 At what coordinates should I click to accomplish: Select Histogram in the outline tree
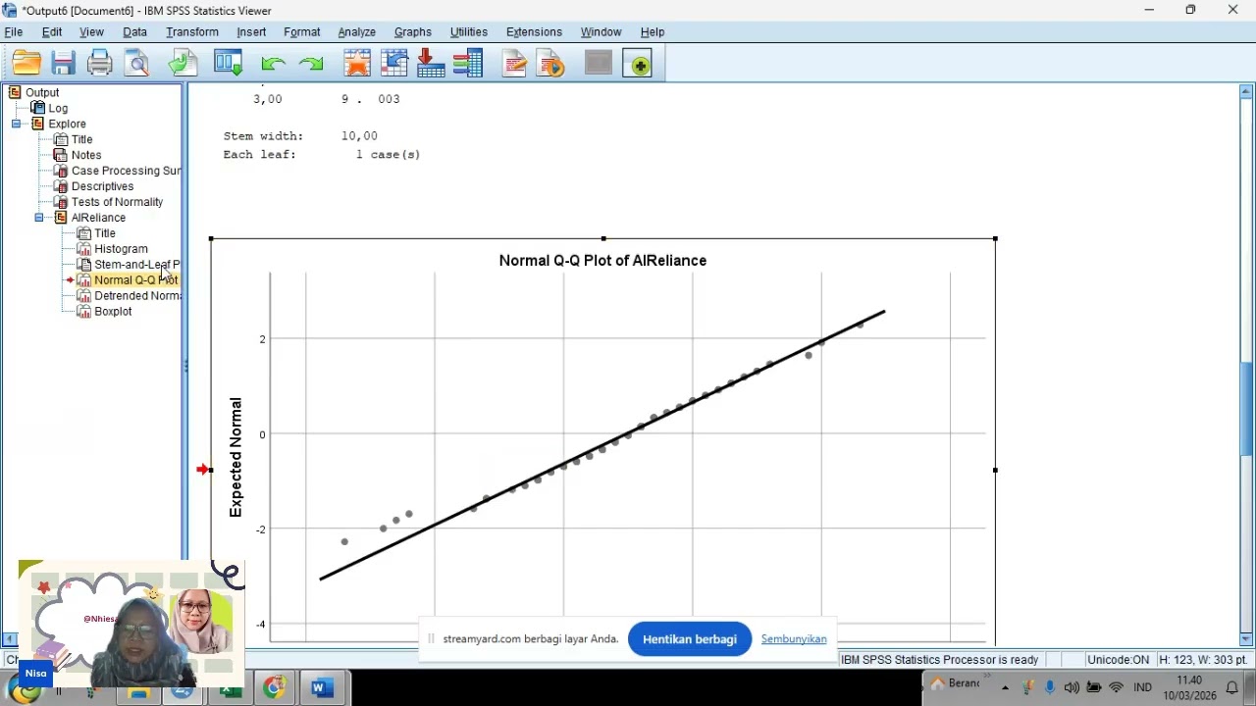pos(121,249)
